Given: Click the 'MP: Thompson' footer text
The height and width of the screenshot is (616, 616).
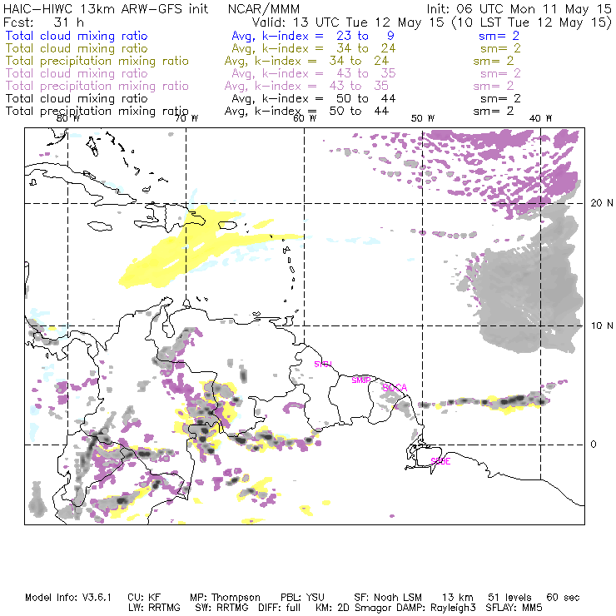Looking at the screenshot, I should (x=225, y=598).
